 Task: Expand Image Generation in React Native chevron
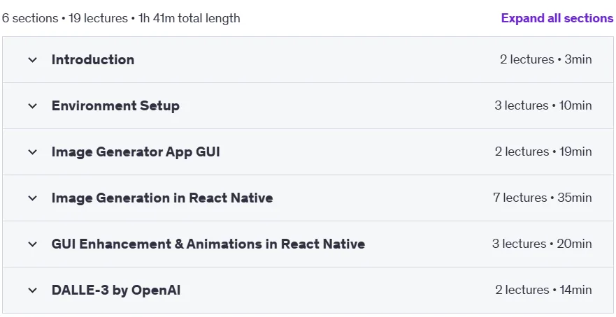tap(33, 198)
